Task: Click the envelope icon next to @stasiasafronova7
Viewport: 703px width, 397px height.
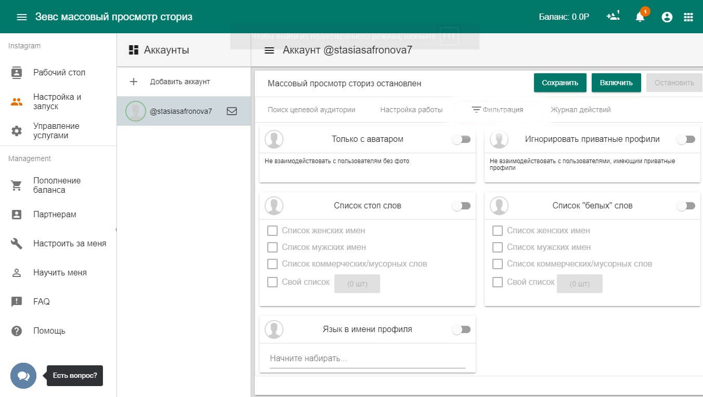Action: click(232, 111)
